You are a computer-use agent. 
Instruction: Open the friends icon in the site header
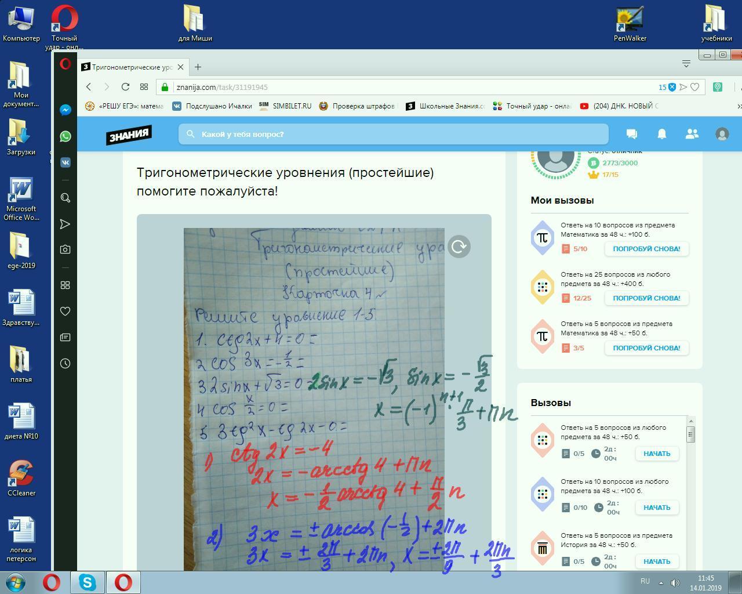pos(692,134)
